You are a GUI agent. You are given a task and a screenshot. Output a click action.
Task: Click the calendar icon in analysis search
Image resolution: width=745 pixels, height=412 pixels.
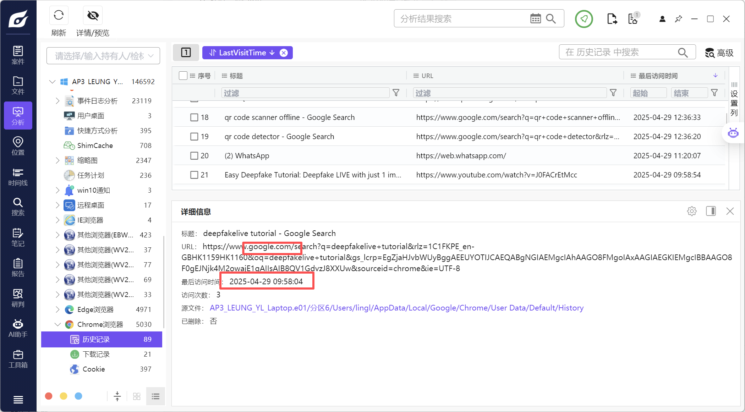tap(535, 18)
